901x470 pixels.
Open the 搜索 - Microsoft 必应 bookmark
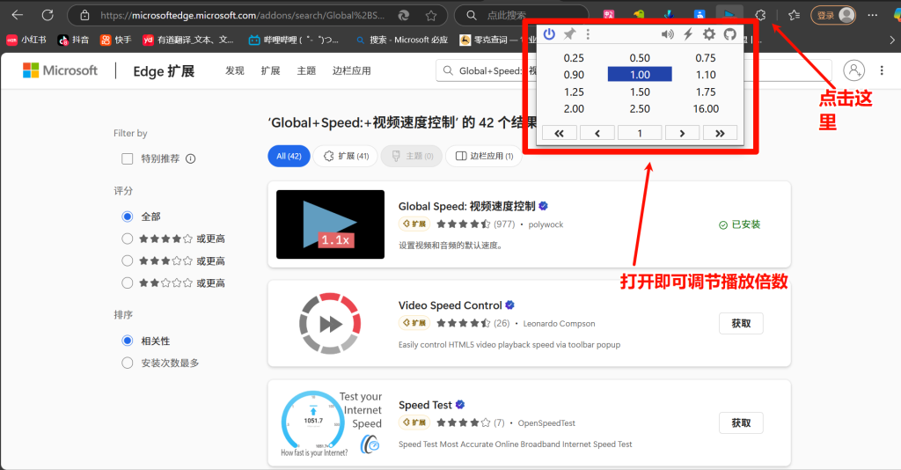(401, 40)
